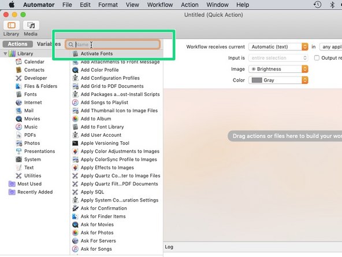Toggle the Library panel toolbar button
This screenshot has width=342, height=257.
pyautogui.click(x=12, y=25)
